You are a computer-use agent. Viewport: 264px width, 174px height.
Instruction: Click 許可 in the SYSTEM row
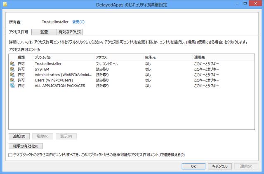(x=21, y=69)
